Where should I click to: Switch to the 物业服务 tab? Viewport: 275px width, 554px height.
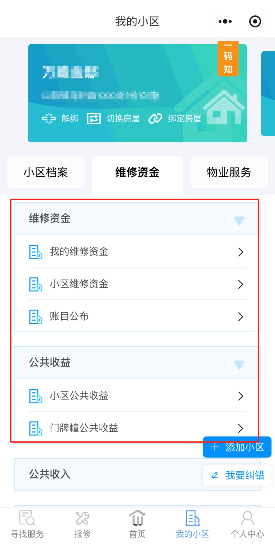click(229, 172)
